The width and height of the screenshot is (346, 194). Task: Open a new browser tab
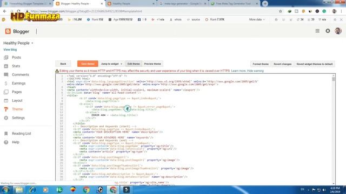265,4
